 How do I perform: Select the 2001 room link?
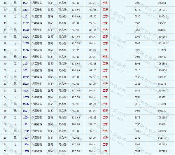pyautogui.click(x=26, y=70)
